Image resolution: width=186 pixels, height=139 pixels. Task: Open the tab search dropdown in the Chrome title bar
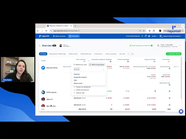(x=183, y=26)
